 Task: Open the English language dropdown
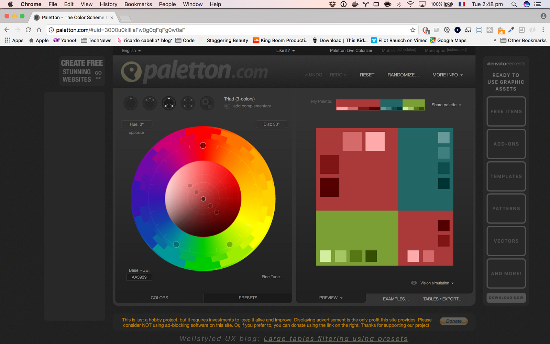pyautogui.click(x=131, y=51)
